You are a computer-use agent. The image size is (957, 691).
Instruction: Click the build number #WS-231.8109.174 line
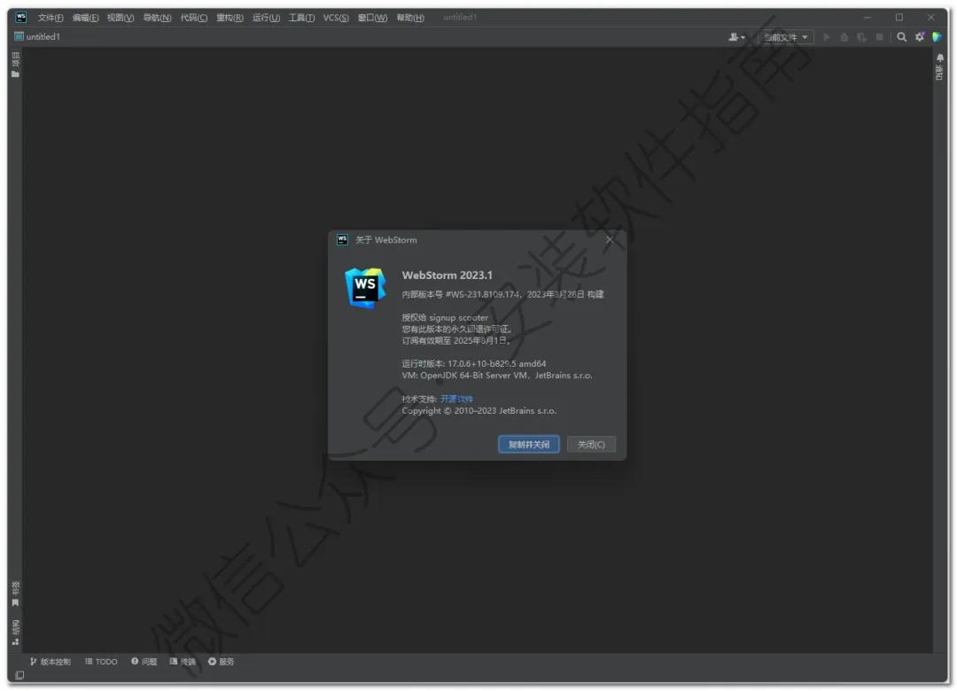pyautogui.click(x=502, y=294)
